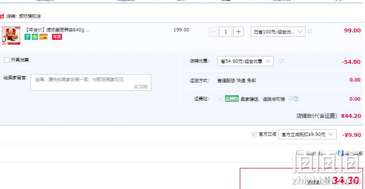Toggle the 匿名购买 checkbox

(341, 153)
